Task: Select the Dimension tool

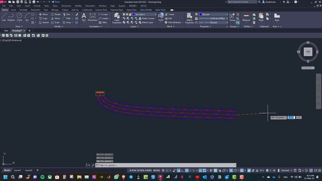Action: [93, 17]
